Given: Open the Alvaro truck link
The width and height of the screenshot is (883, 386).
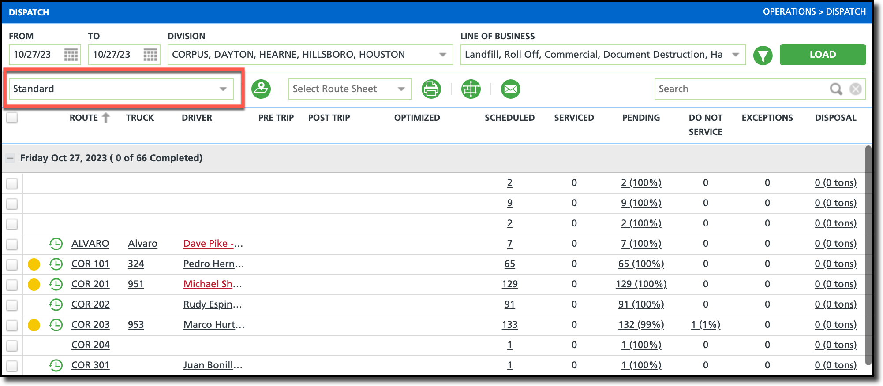Looking at the screenshot, I should [142, 244].
